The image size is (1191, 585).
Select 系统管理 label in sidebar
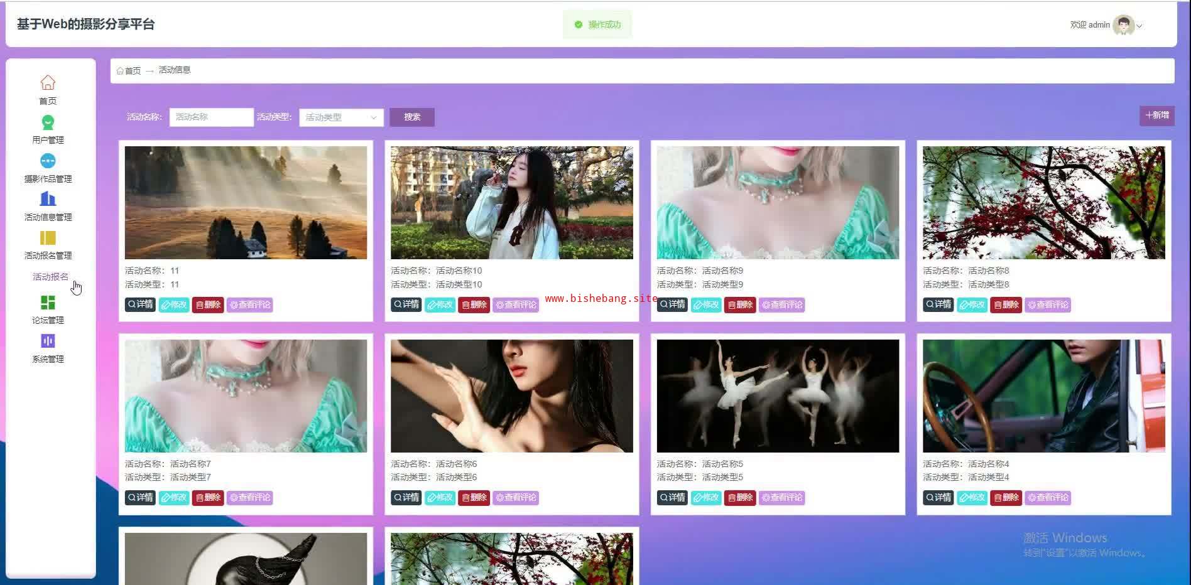click(x=48, y=359)
